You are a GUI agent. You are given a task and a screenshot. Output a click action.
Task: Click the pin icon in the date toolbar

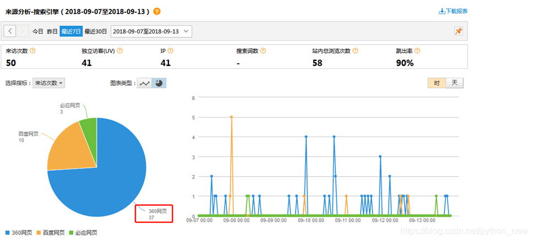pyautogui.click(x=458, y=31)
